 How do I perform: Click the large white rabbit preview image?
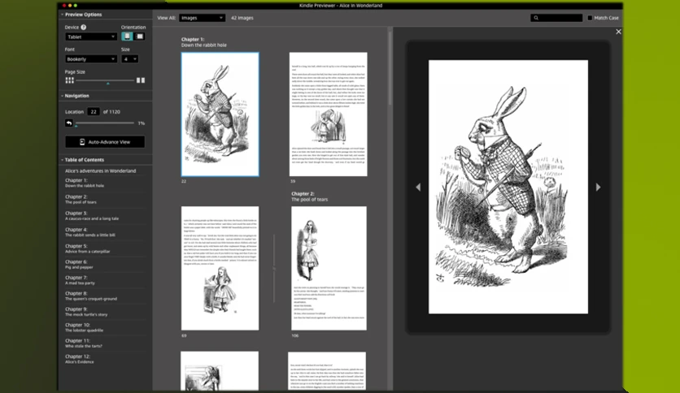(508, 187)
